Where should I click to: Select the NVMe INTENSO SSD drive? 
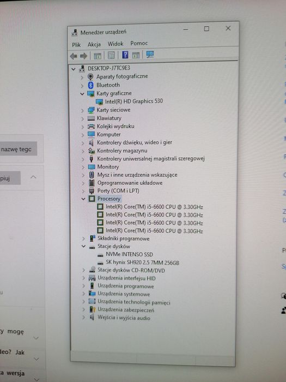[129, 255]
